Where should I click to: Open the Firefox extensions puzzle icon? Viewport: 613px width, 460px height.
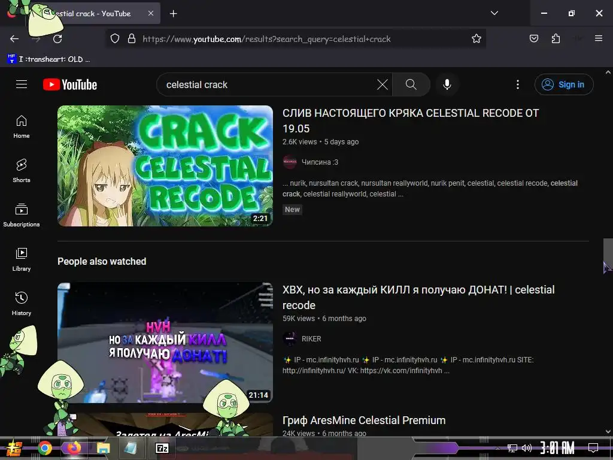(556, 38)
